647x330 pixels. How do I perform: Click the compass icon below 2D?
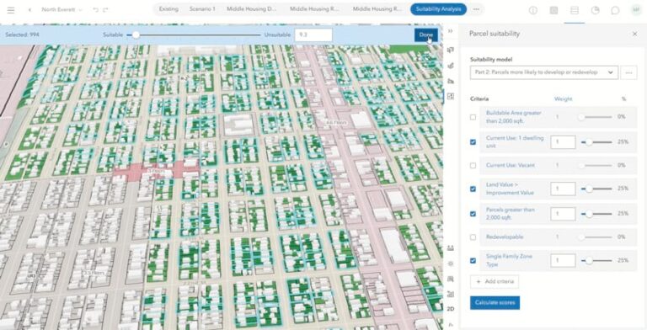click(451, 324)
